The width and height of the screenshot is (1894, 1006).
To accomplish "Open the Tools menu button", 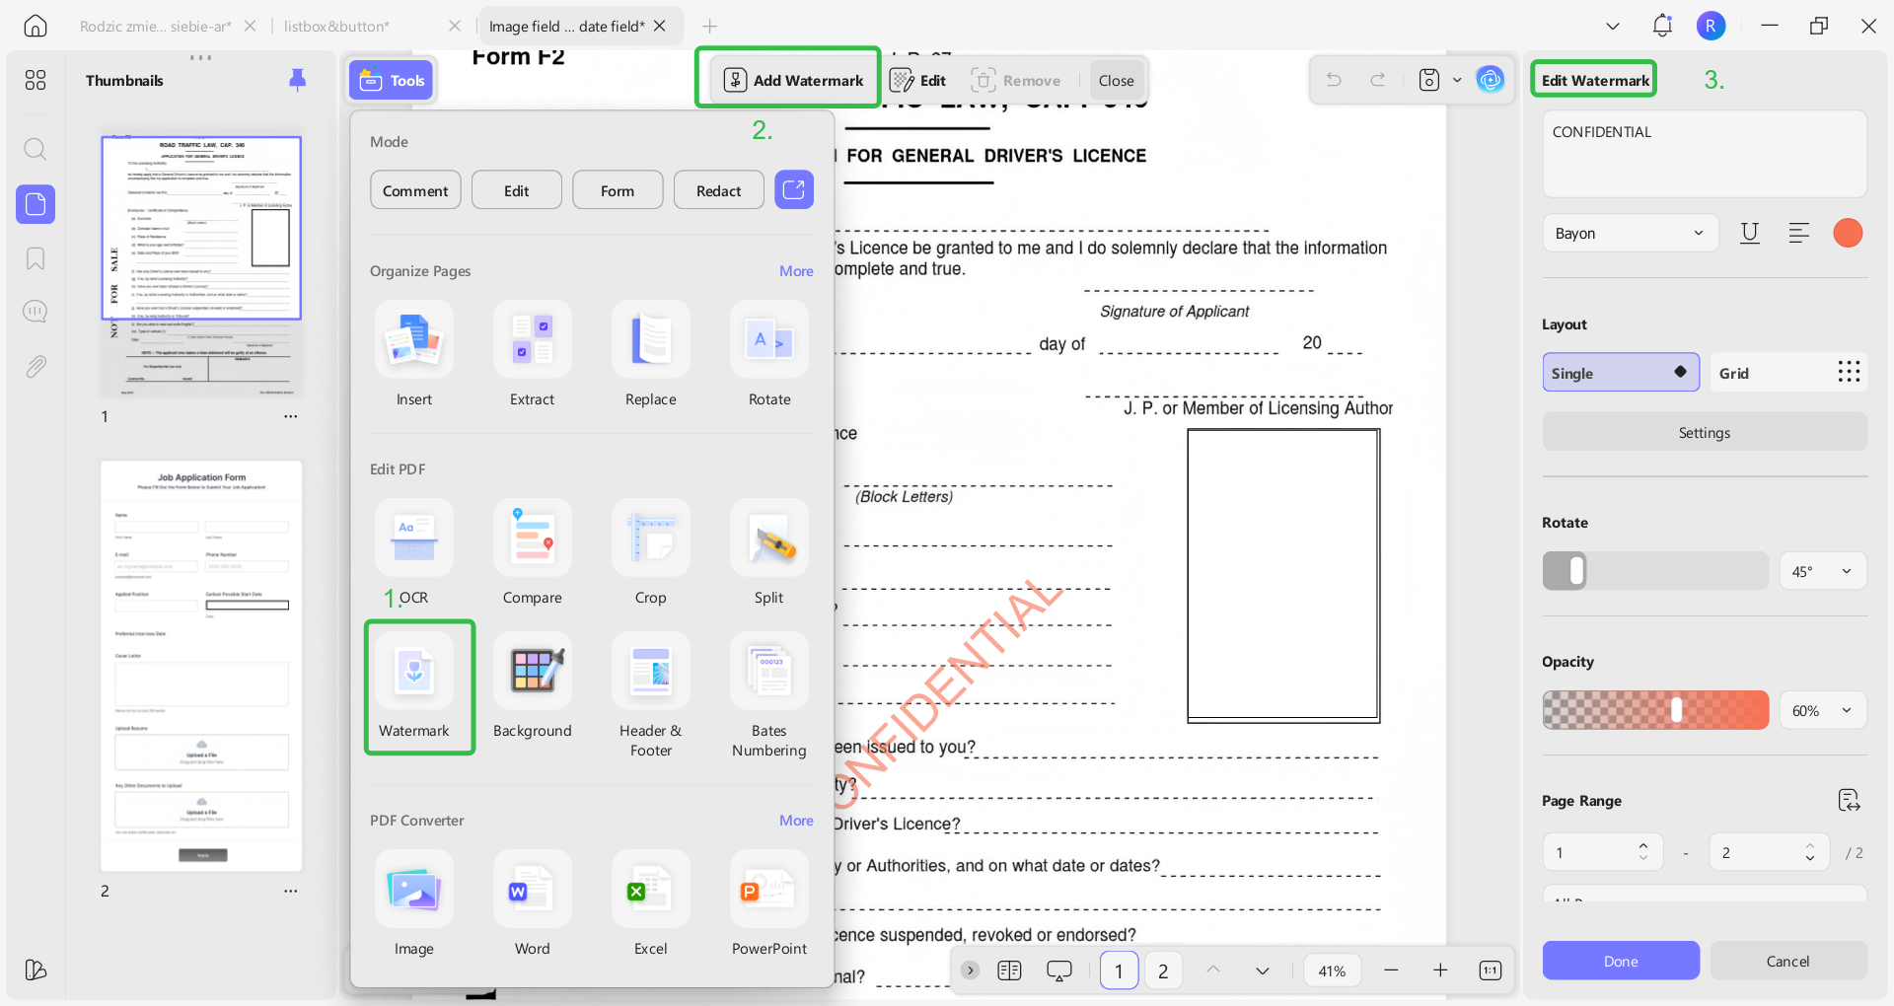I will click(x=392, y=80).
